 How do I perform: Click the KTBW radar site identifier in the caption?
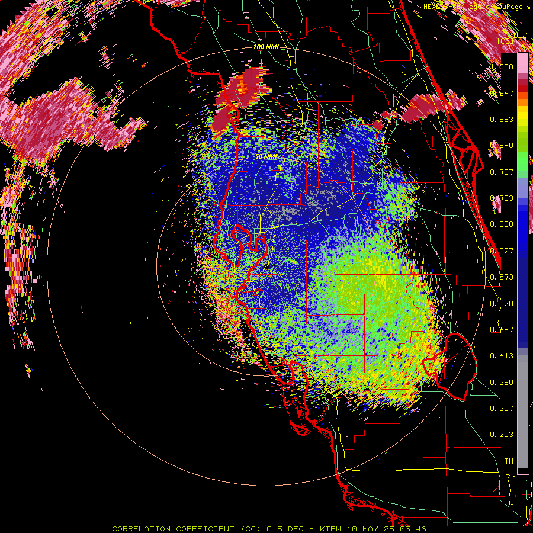click(x=330, y=529)
